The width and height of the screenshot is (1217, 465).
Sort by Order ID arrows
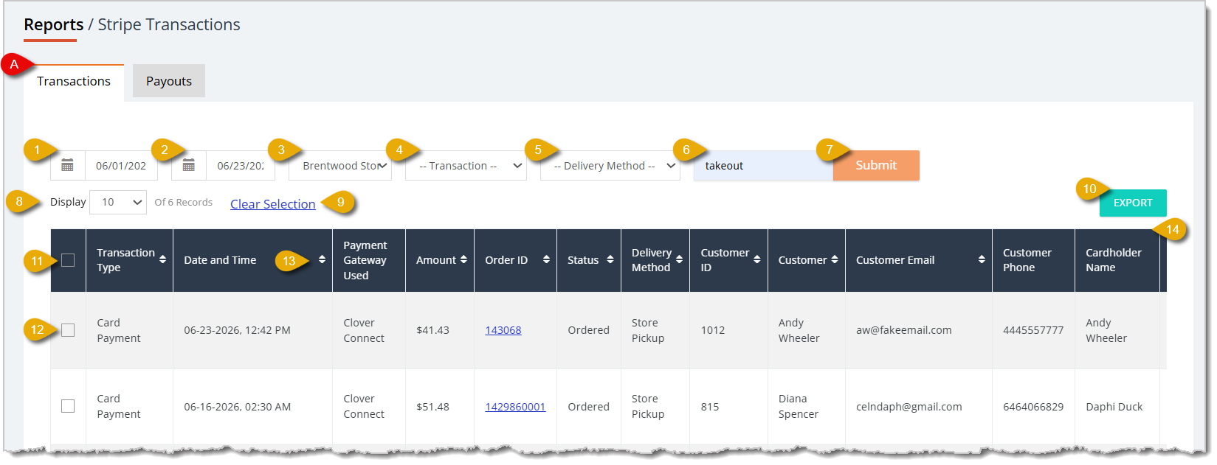[x=546, y=259]
